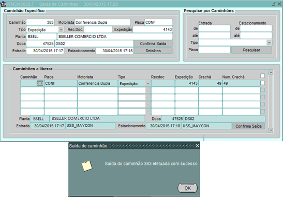This screenshot has width=283, height=197.
Task: Click Confirma Saída in Caminhões a liberar panel
Action: pos(248,126)
